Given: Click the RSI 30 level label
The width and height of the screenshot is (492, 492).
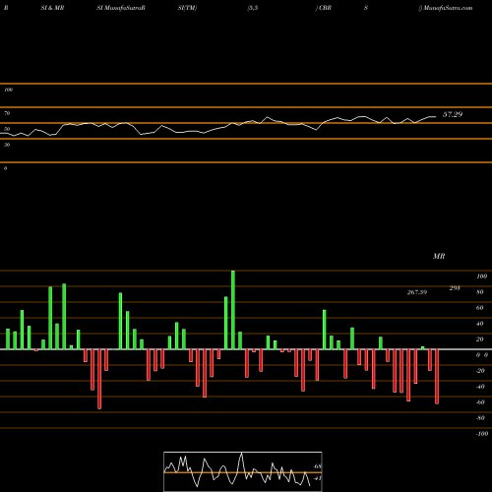Looking at the screenshot, I should click(x=7, y=145).
